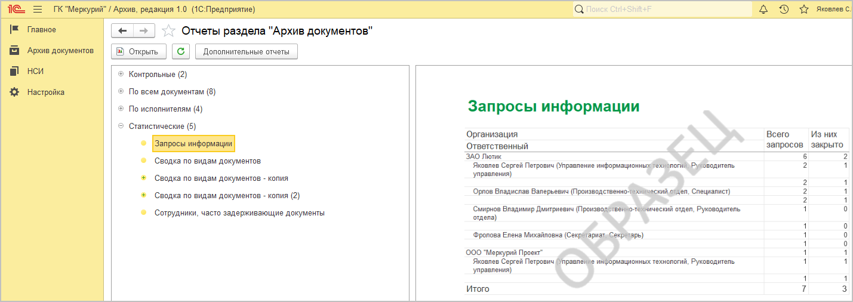Expand the Контрольные (2) group

click(121, 74)
